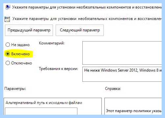Click the Не ниже Windows Server 2012 text

[x=123, y=70]
